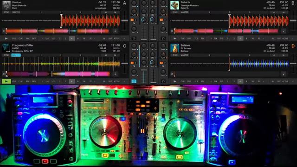Select 8 beat loop on Deck A
Viewport: 297px width, 167px height.
coord(78,39)
